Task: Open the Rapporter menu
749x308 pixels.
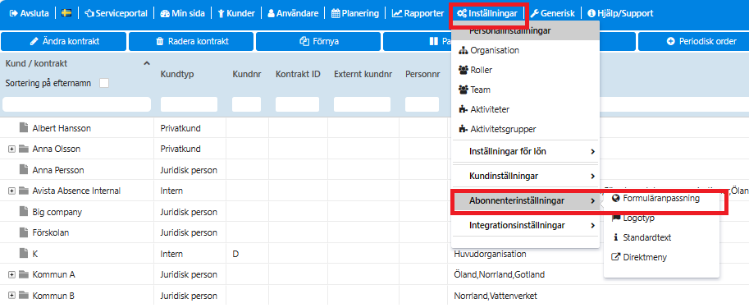Action: [x=418, y=13]
